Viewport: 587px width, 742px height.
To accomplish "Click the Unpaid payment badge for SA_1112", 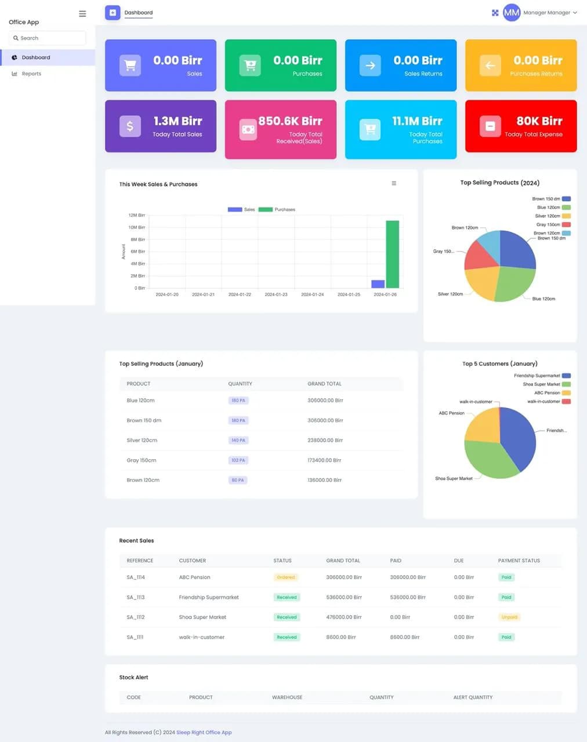I will click(509, 617).
